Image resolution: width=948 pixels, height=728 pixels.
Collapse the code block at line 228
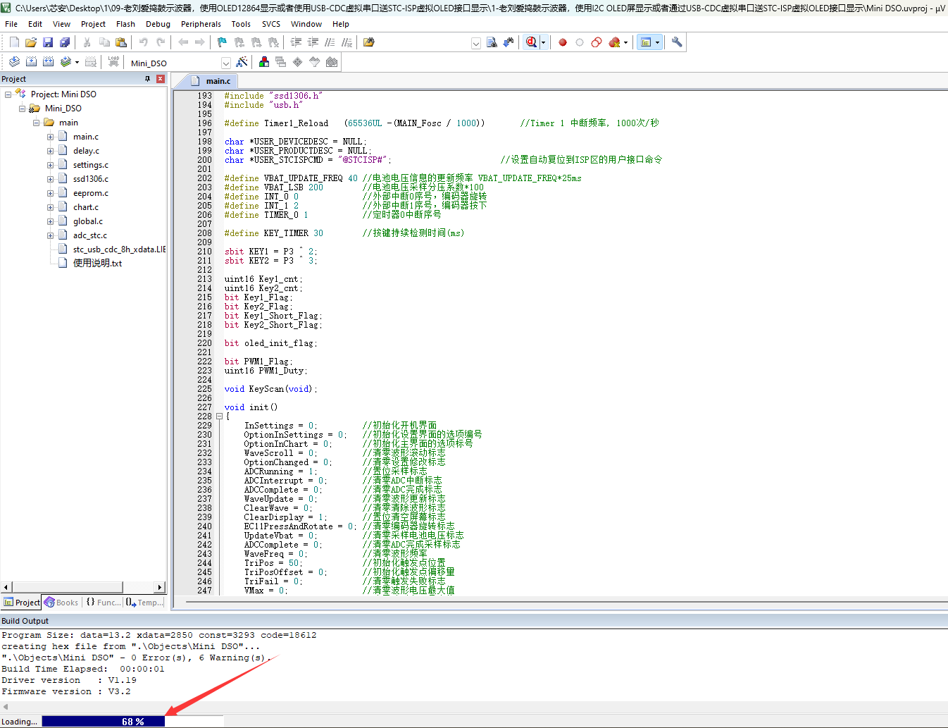pos(219,417)
